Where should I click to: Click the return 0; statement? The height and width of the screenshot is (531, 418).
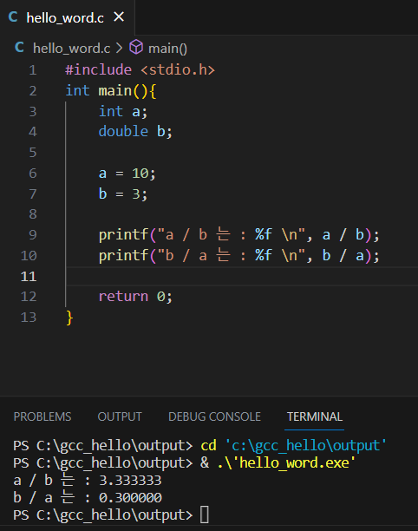coord(135,297)
